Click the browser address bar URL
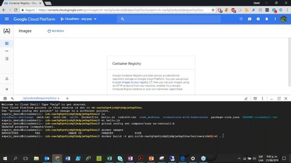 point(120,10)
